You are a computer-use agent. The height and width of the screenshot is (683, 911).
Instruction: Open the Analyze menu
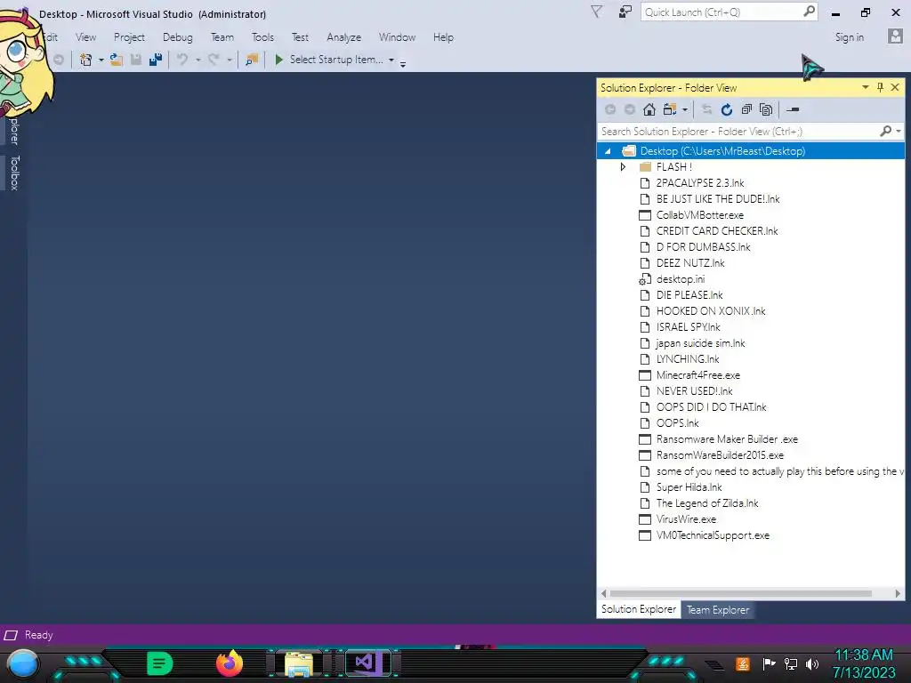pos(344,37)
